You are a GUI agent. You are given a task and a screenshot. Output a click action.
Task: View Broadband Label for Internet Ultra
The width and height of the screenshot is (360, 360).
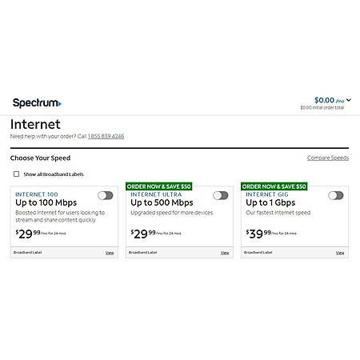click(225, 253)
